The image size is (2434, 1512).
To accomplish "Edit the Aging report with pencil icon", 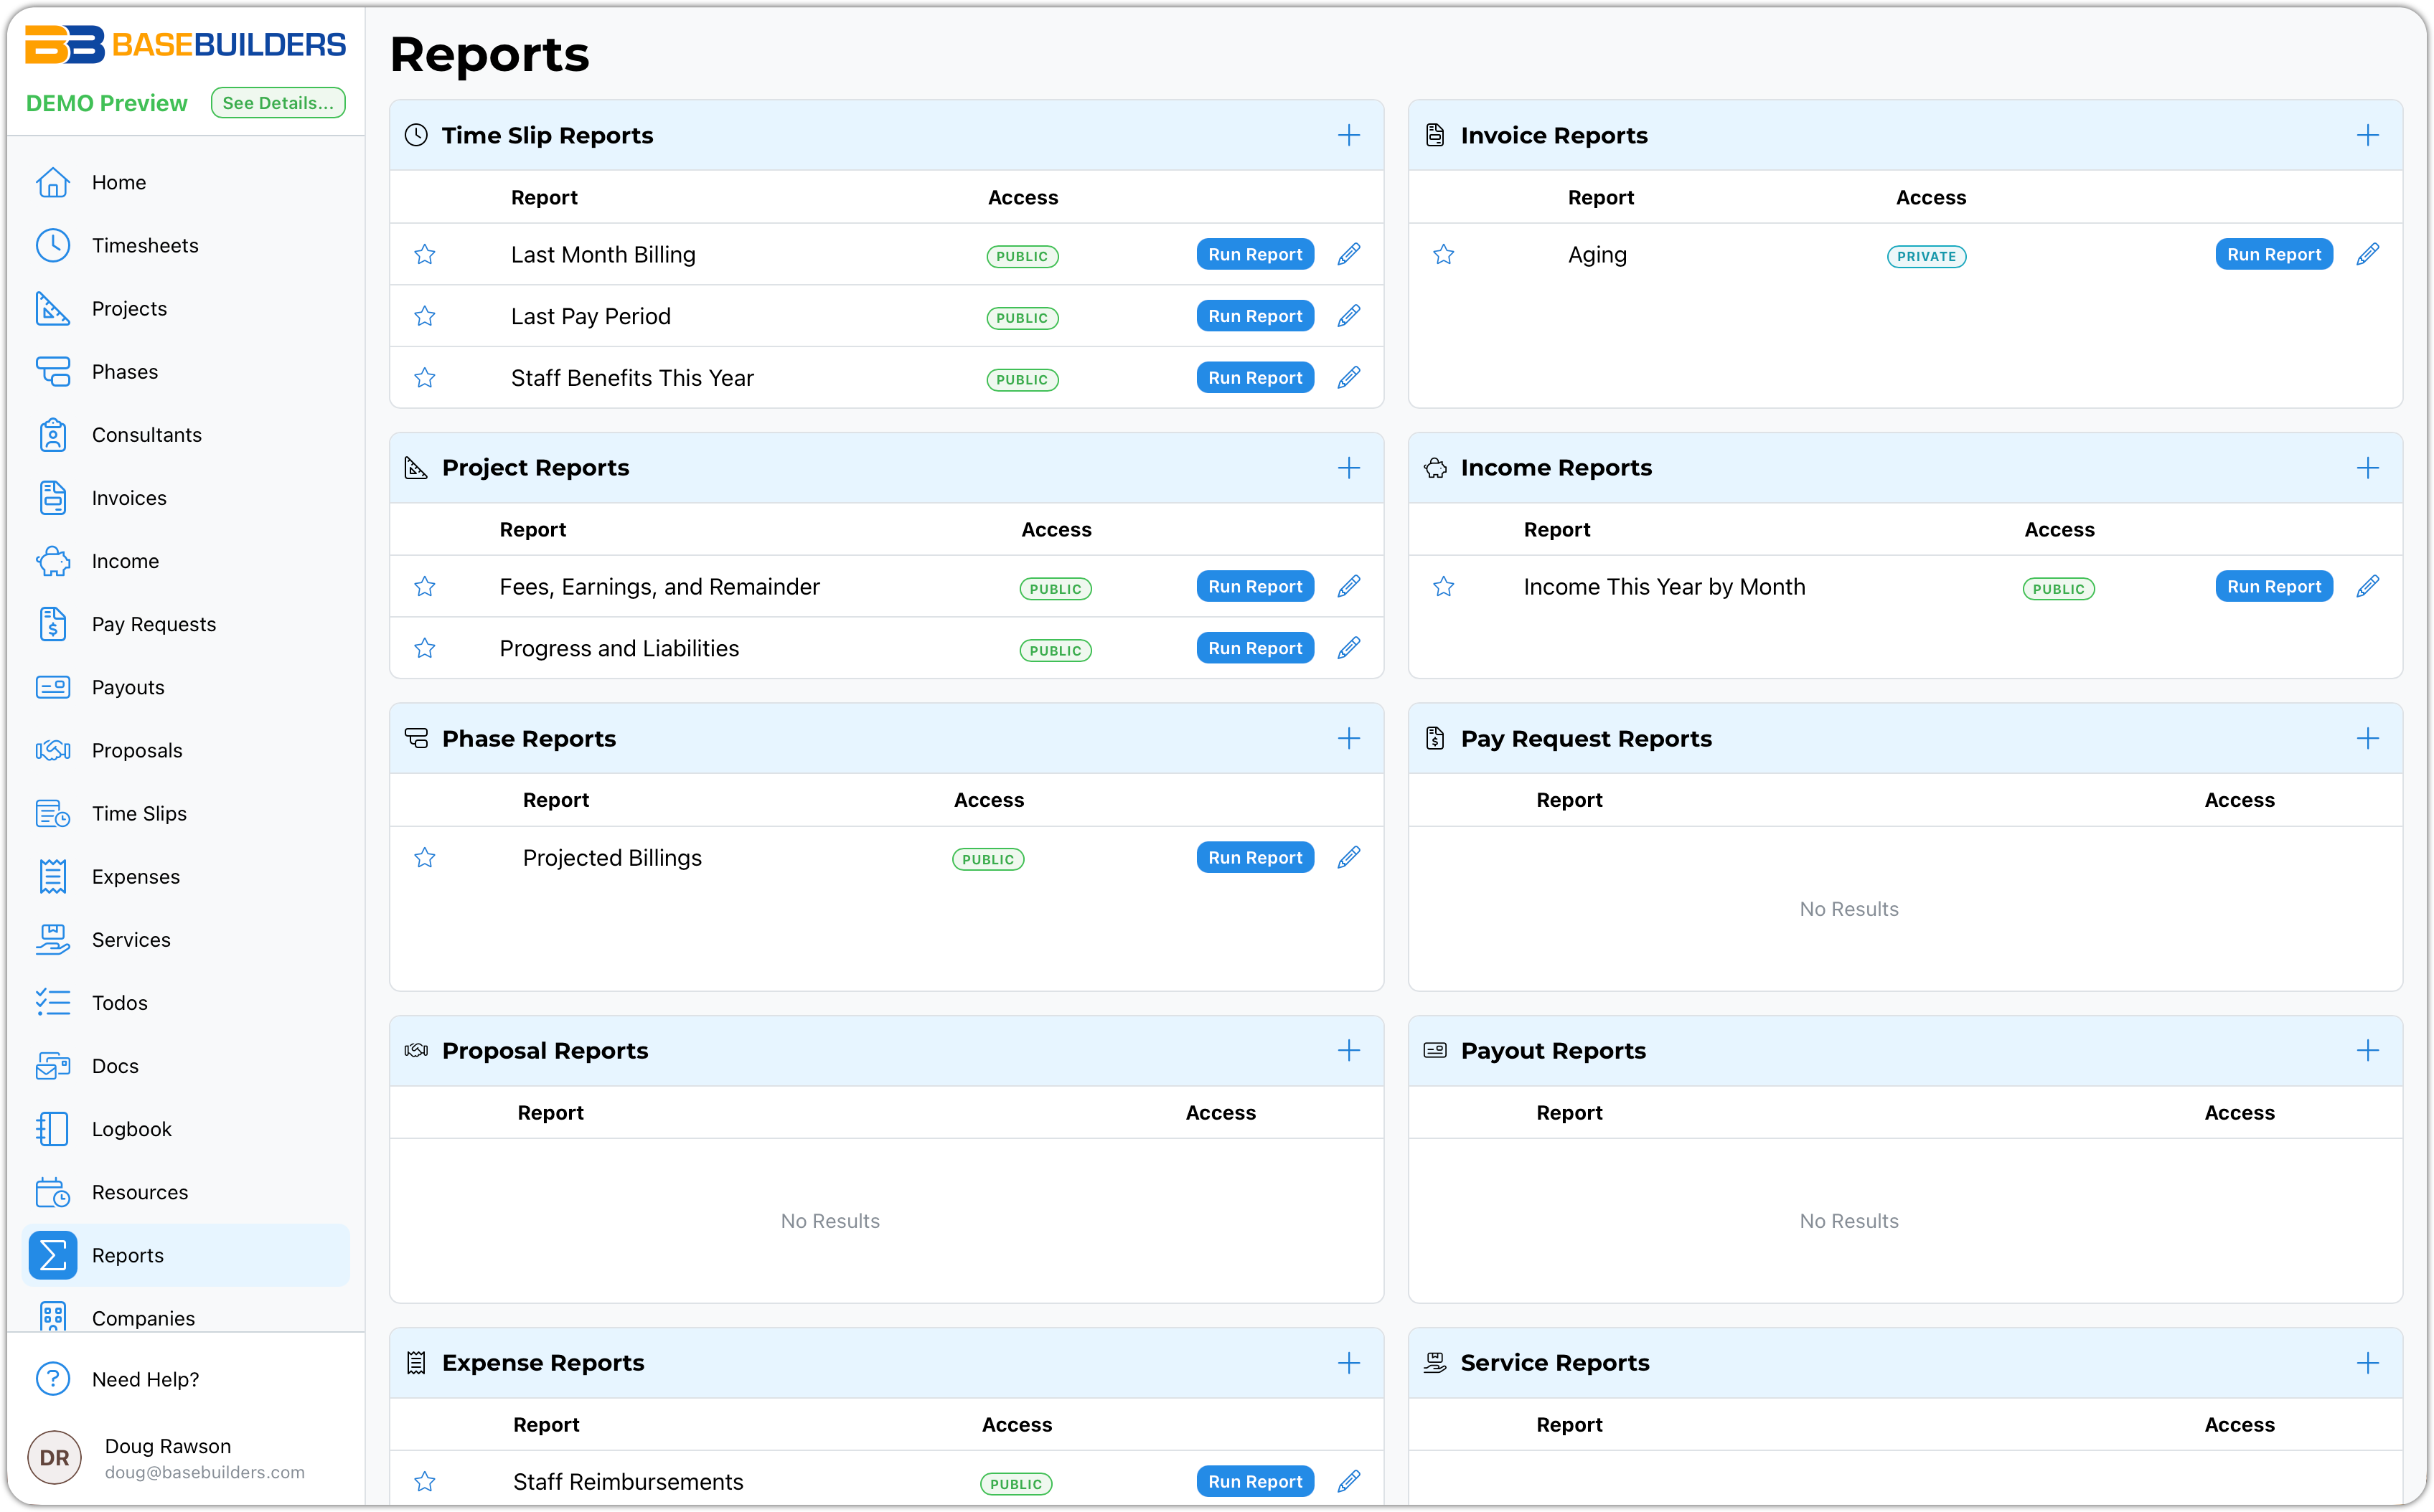I will pos(2367,254).
